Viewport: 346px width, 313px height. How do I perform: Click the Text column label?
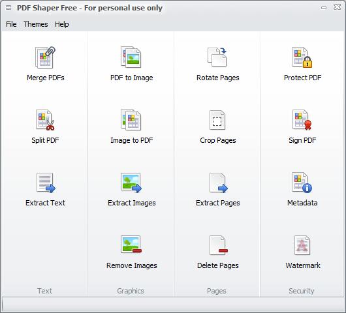click(44, 291)
